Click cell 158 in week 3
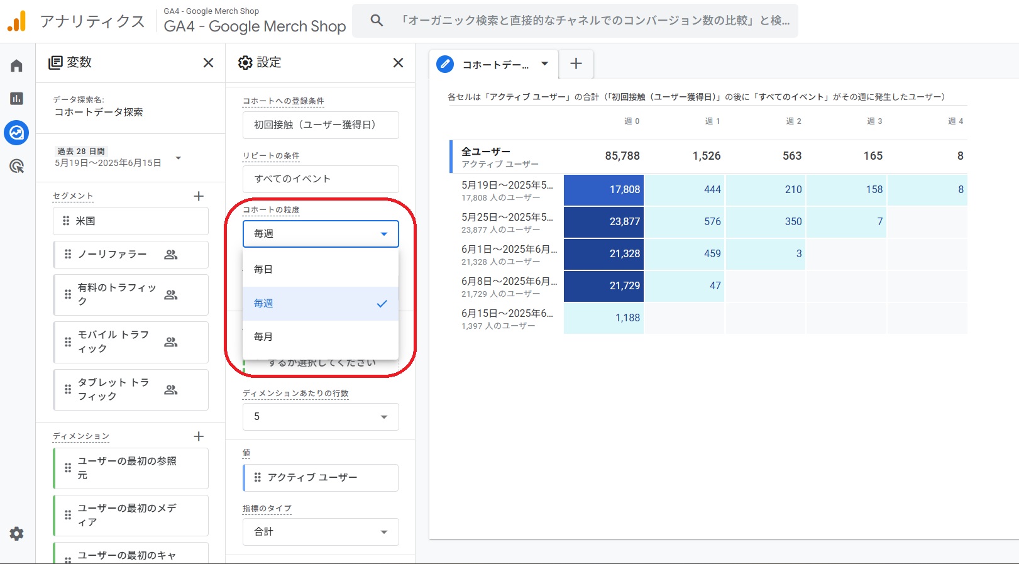This screenshot has height=564, width=1019. (x=846, y=190)
